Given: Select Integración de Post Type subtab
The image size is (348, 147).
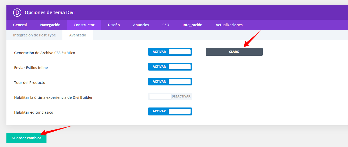Looking at the screenshot, I should coord(34,35).
